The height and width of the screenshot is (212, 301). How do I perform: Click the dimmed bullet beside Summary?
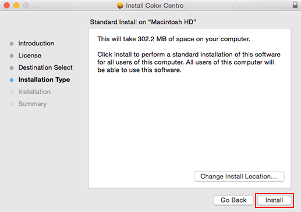(x=12, y=104)
